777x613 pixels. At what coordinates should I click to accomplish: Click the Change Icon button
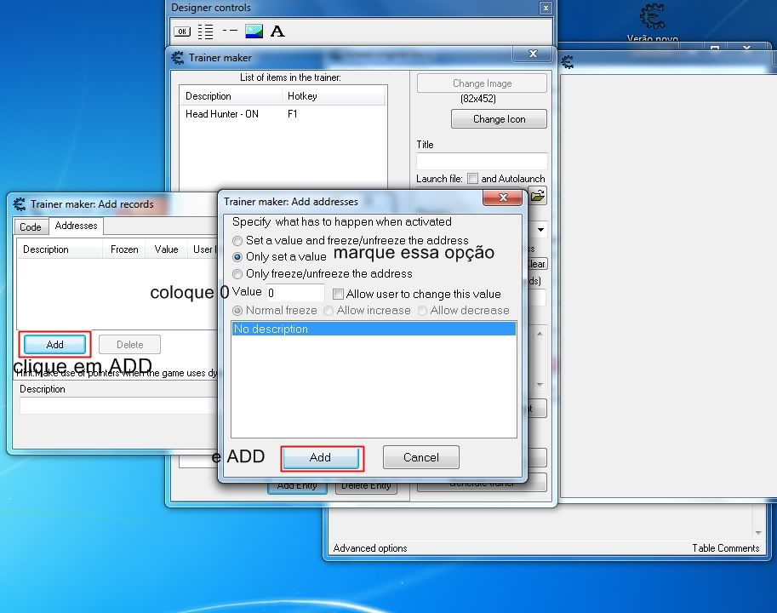pos(499,119)
